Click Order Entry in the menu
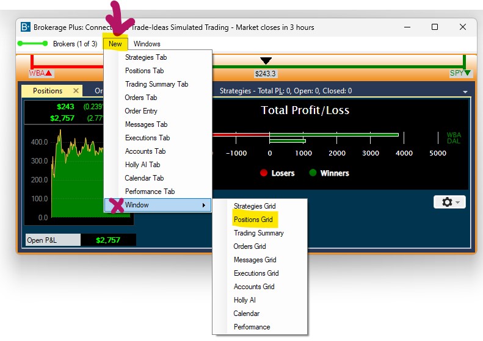483x341 pixels. pos(141,111)
